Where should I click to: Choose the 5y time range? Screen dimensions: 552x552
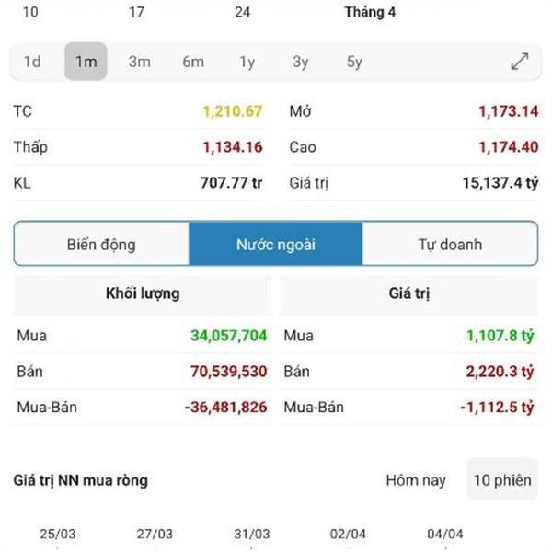[354, 62]
